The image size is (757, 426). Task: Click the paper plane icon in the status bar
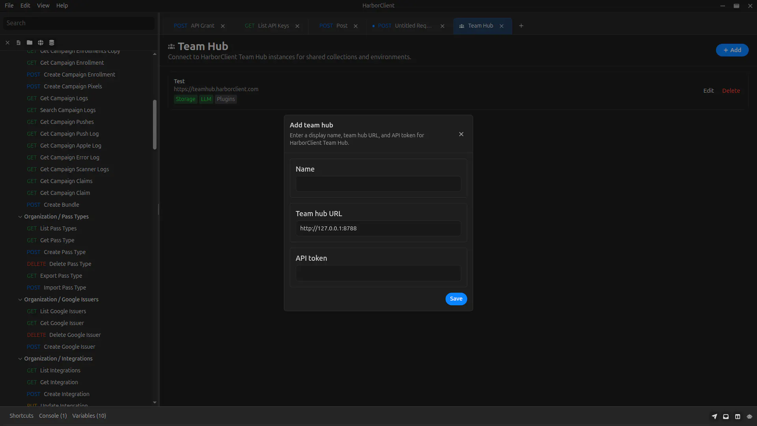[x=714, y=416]
